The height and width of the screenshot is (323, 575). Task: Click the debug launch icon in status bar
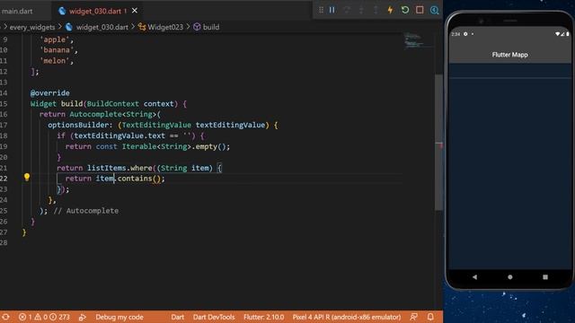82,317
